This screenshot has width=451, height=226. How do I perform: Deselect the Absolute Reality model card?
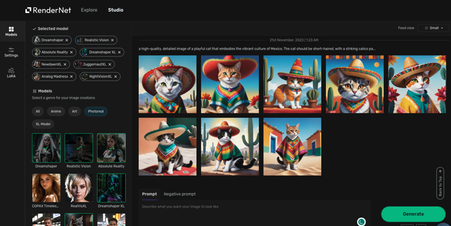point(111,148)
